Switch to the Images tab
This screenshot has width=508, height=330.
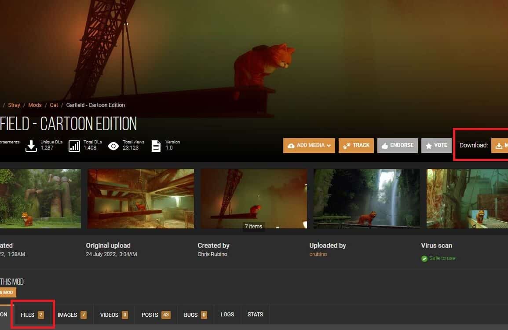pos(72,315)
